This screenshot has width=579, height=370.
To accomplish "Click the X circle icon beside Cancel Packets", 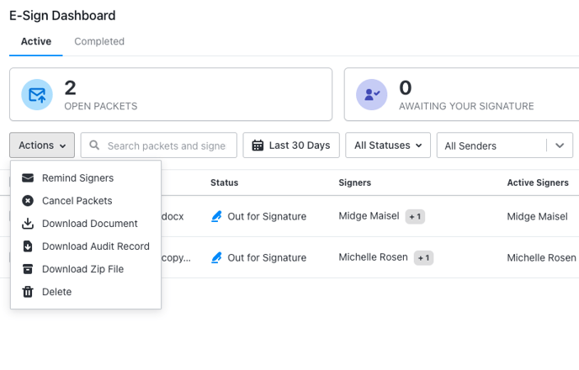I will point(28,201).
